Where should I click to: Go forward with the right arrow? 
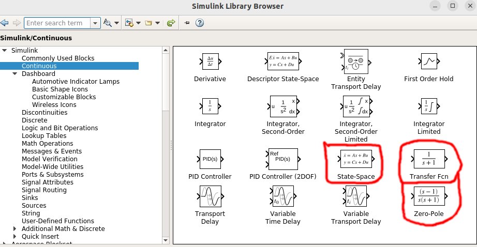tap(17, 23)
